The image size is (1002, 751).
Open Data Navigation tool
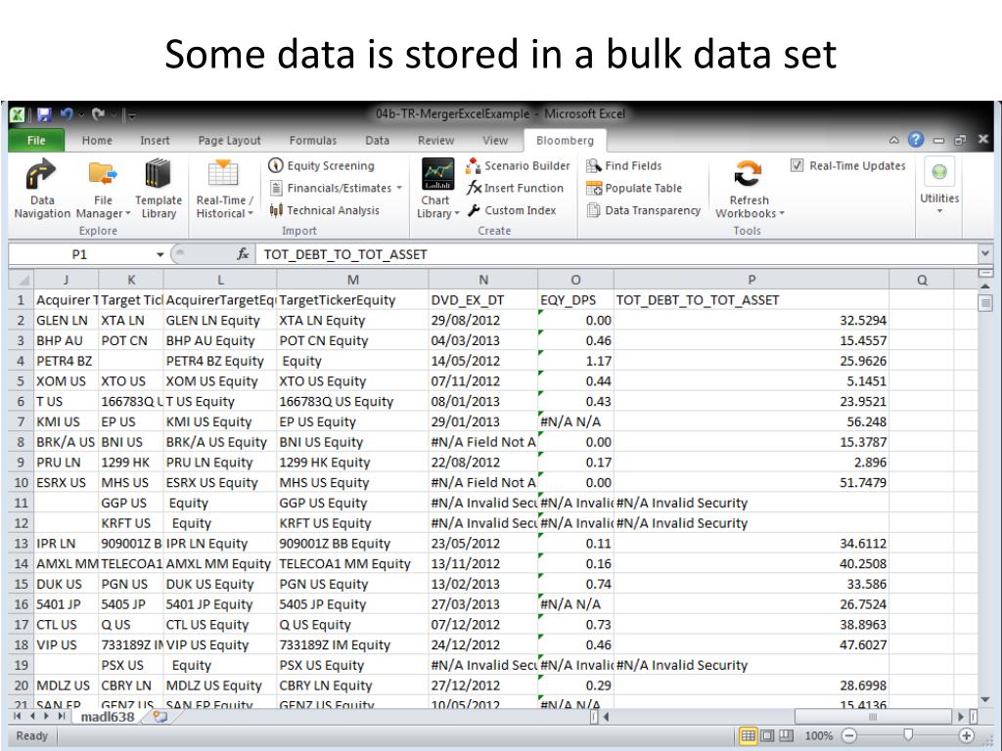pyautogui.click(x=41, y=189)
